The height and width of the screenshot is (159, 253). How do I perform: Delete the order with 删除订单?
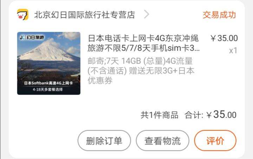104,141
